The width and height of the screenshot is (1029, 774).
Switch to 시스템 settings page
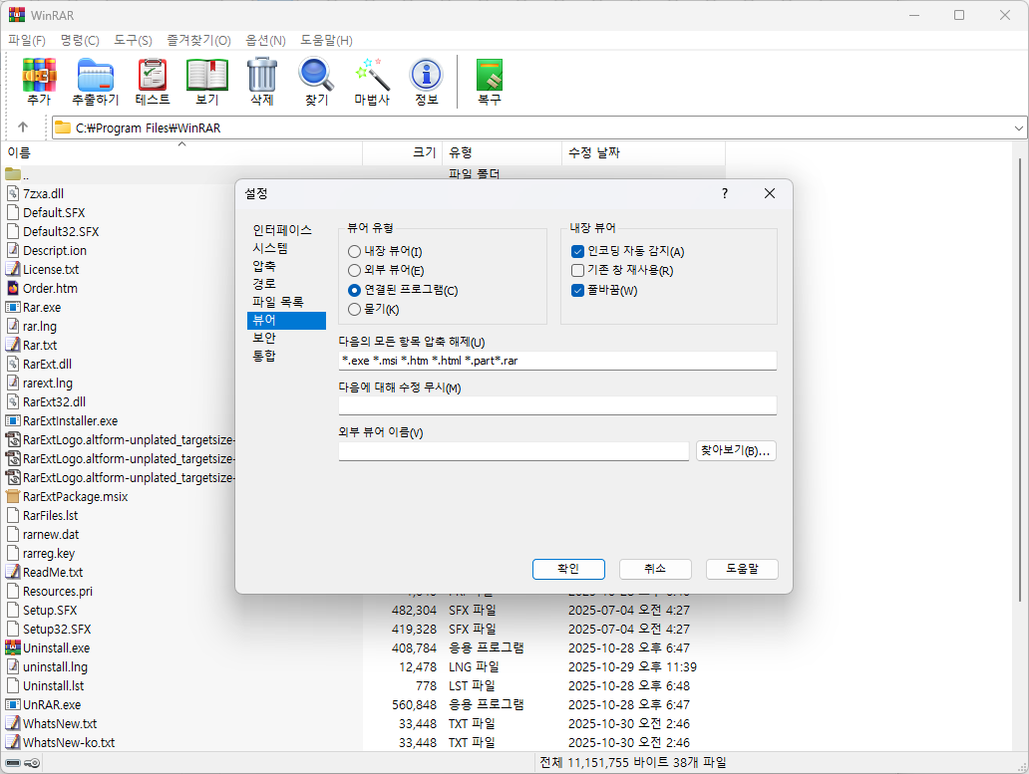(x=270, y=248)
